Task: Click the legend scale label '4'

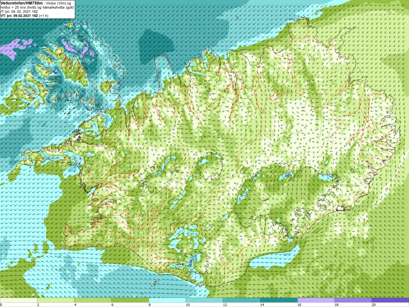Action: [x=75, y=305]
